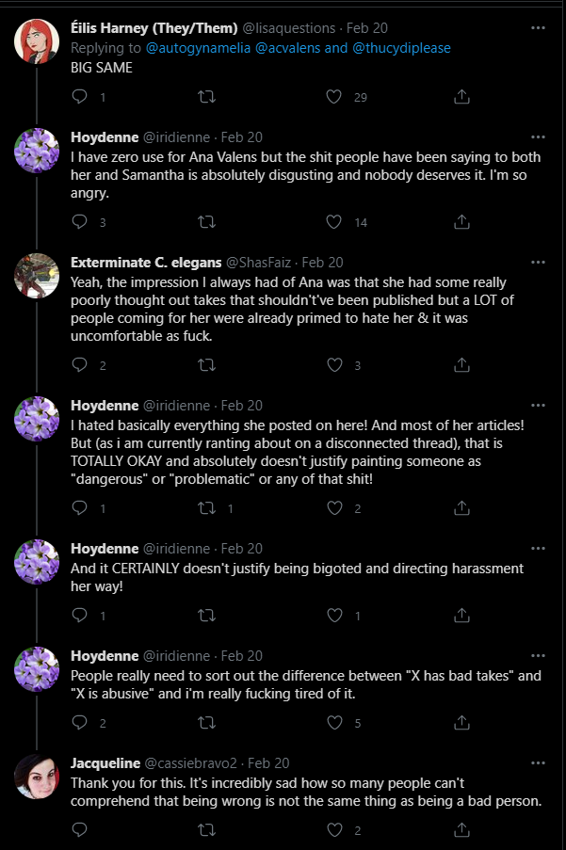
Task: Share Éilis Harney's BIG SAME tweet
Action: 461,96
